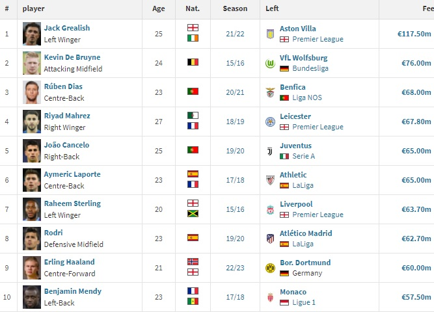
Task: Click the €117.50m transfer fee link
Action: 414,34
